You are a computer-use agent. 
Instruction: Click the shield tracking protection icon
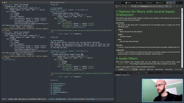[132, 6]
